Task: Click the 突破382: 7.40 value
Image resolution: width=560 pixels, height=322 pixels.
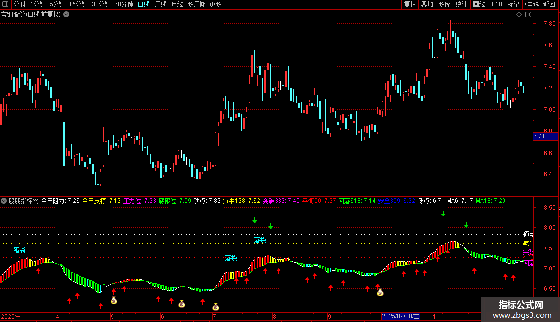Action: coord(281,201)
